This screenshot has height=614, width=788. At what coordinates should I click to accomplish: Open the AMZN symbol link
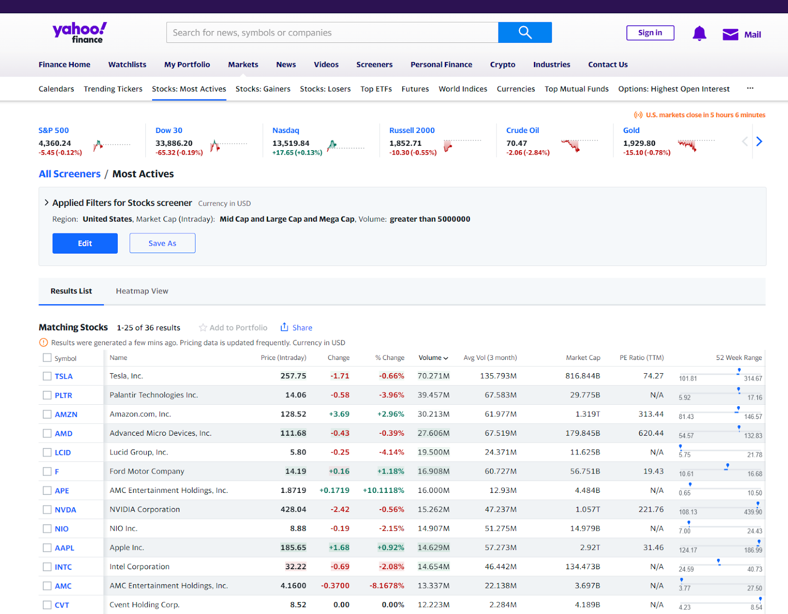click(x=66, y=415)
